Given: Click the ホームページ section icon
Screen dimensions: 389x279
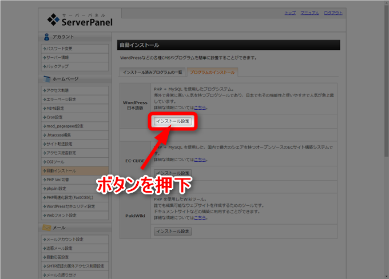Looking at the screenshot, I should [47, 79].
